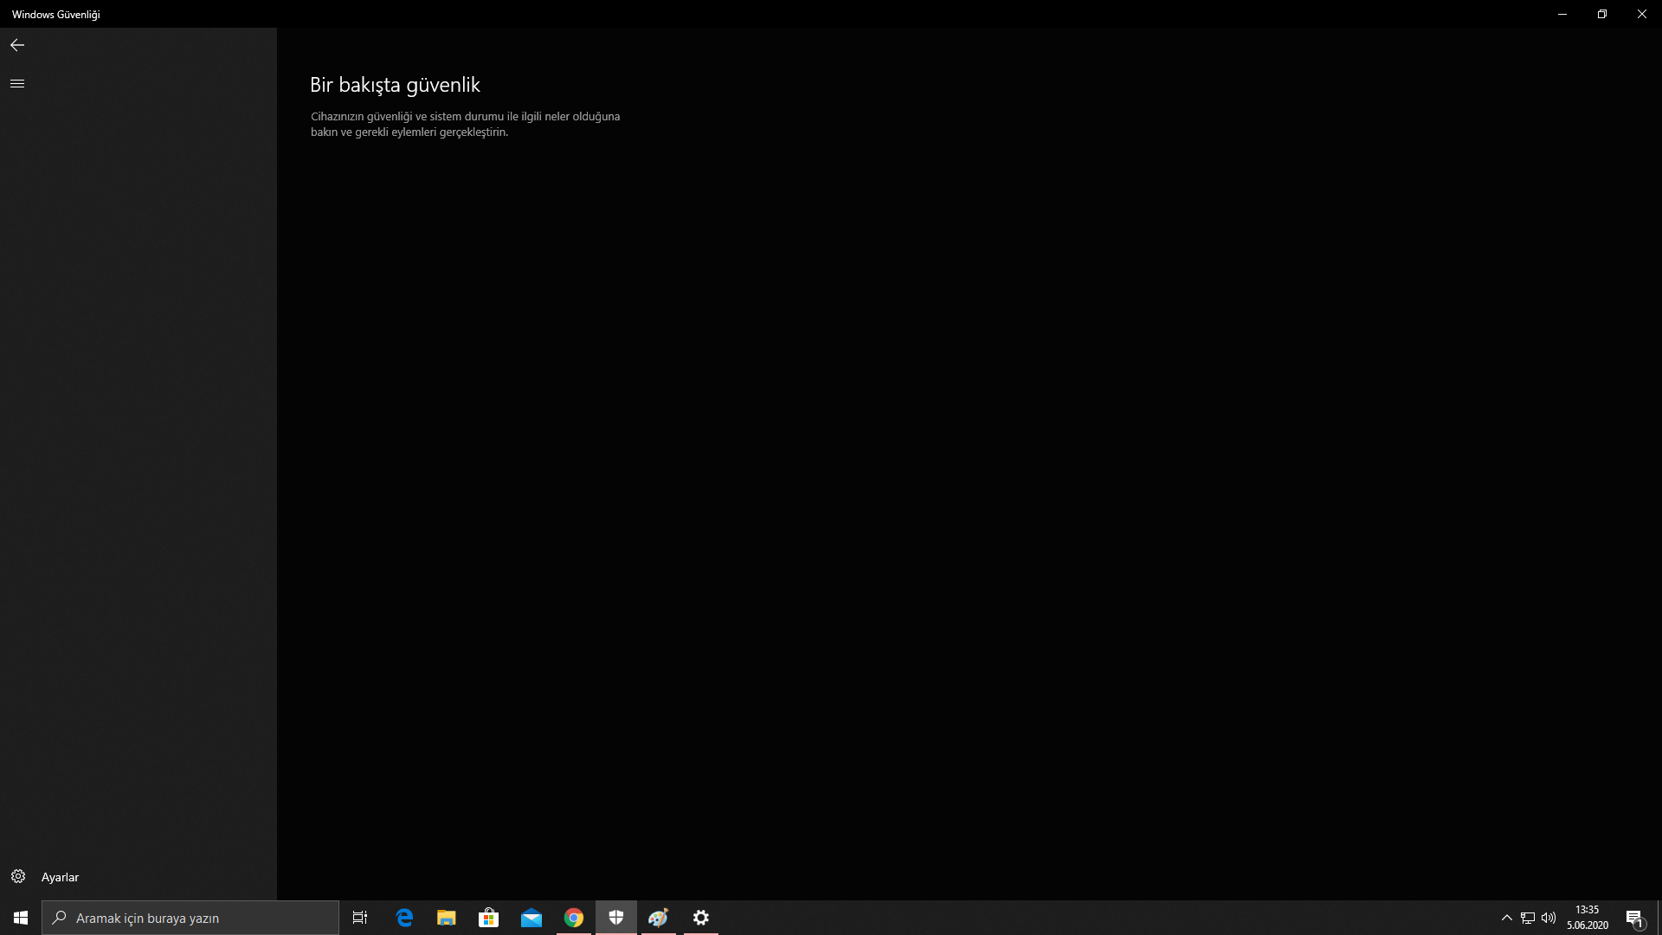Open the volume control in the tray
This screenshot has width=1662, height=935.
pyautogui.click(x=1549, y=918)
